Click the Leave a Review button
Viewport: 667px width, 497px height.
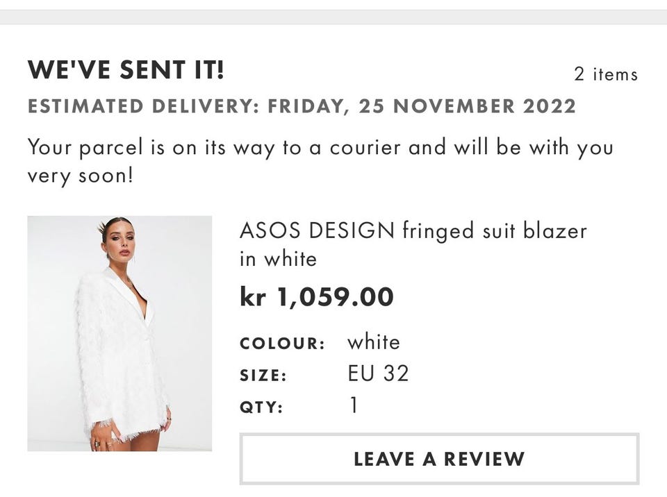click(x=438, y=459)
